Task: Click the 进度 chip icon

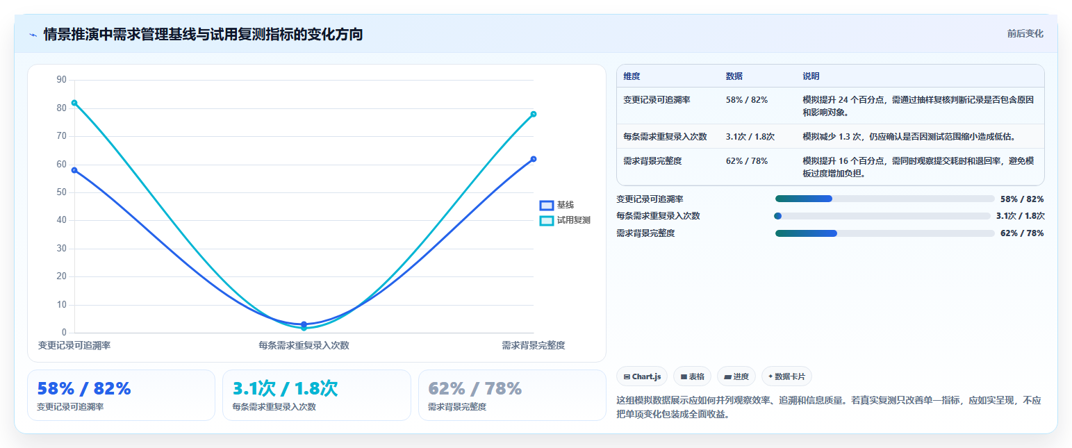Action: tap(727, 376)
